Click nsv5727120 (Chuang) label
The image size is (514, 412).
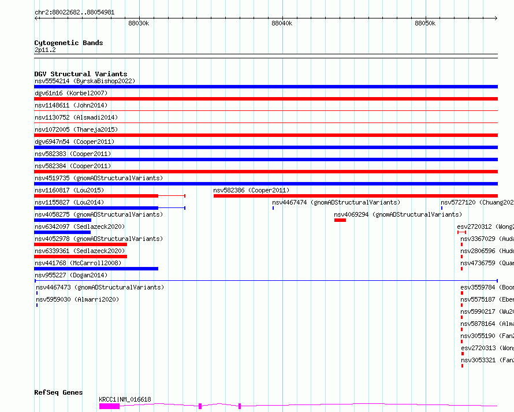[477, 202]
